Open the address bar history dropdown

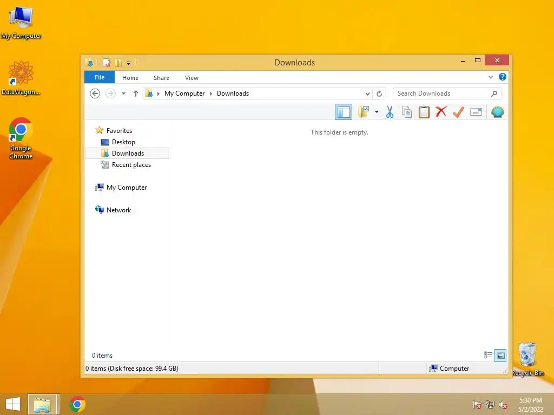tap(367, 93)
